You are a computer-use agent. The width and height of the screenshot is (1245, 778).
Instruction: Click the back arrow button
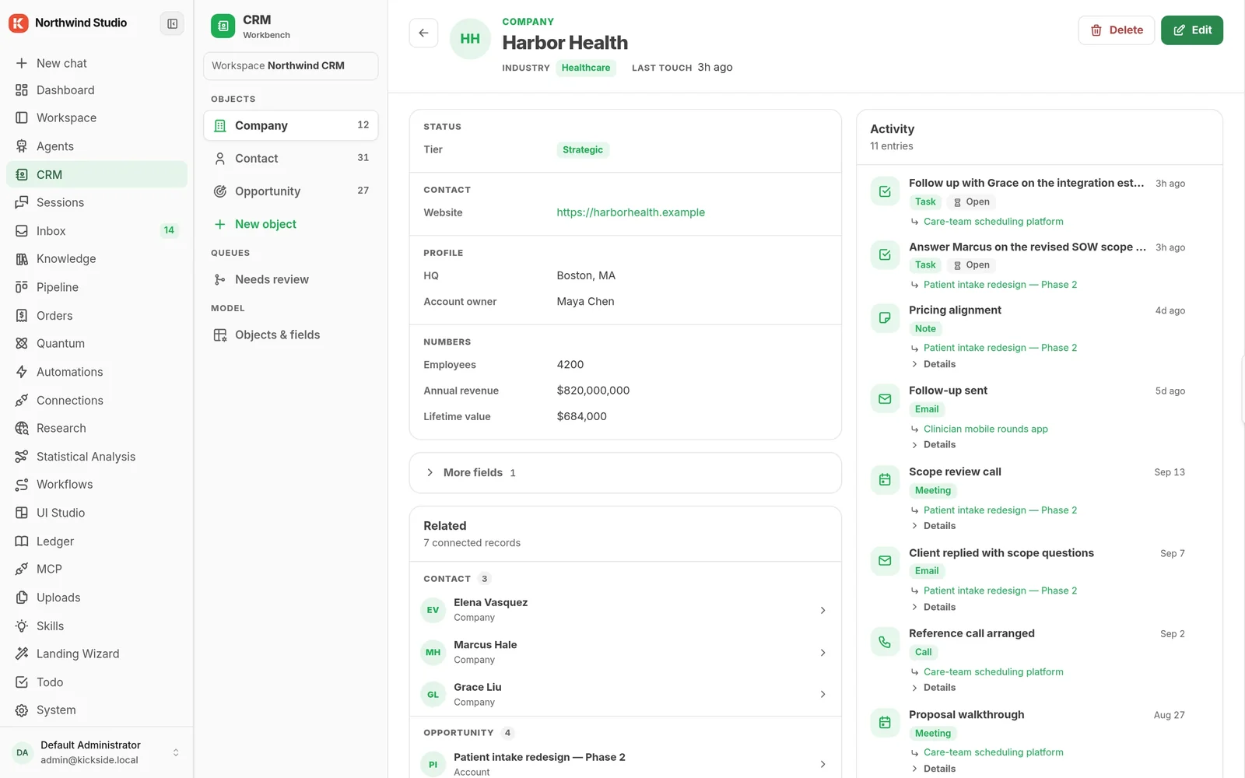(423, 33)
